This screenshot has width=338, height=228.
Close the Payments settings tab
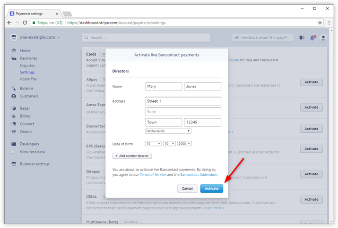coord(57,14)
